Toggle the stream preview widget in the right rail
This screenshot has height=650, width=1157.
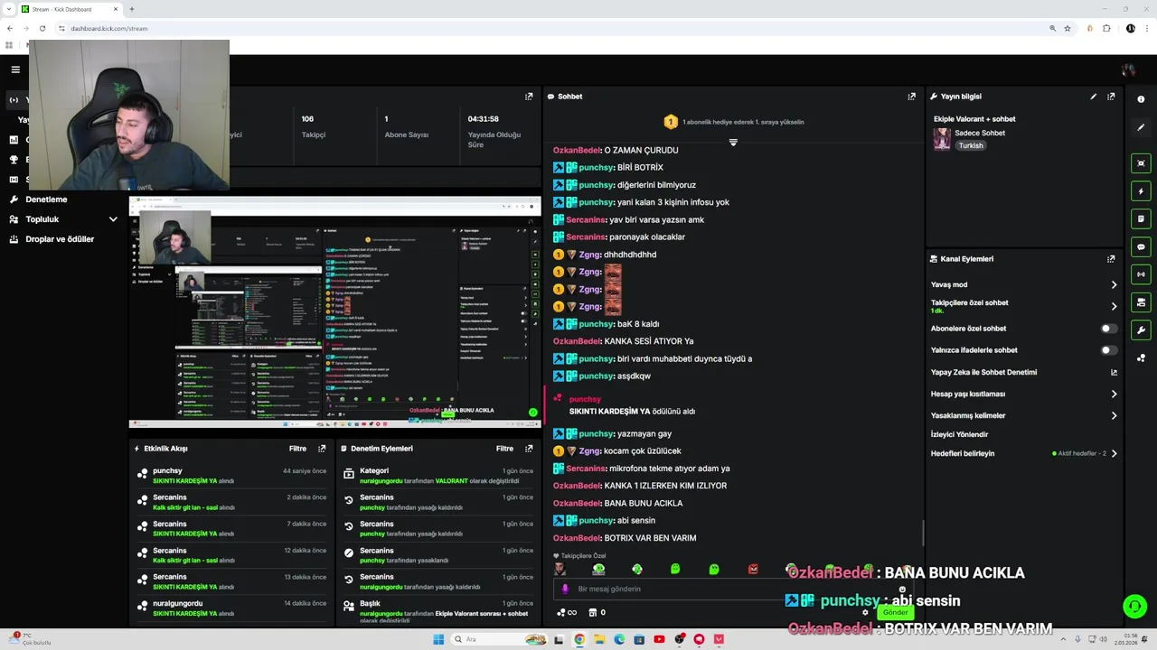click(x=1141, y=163)
